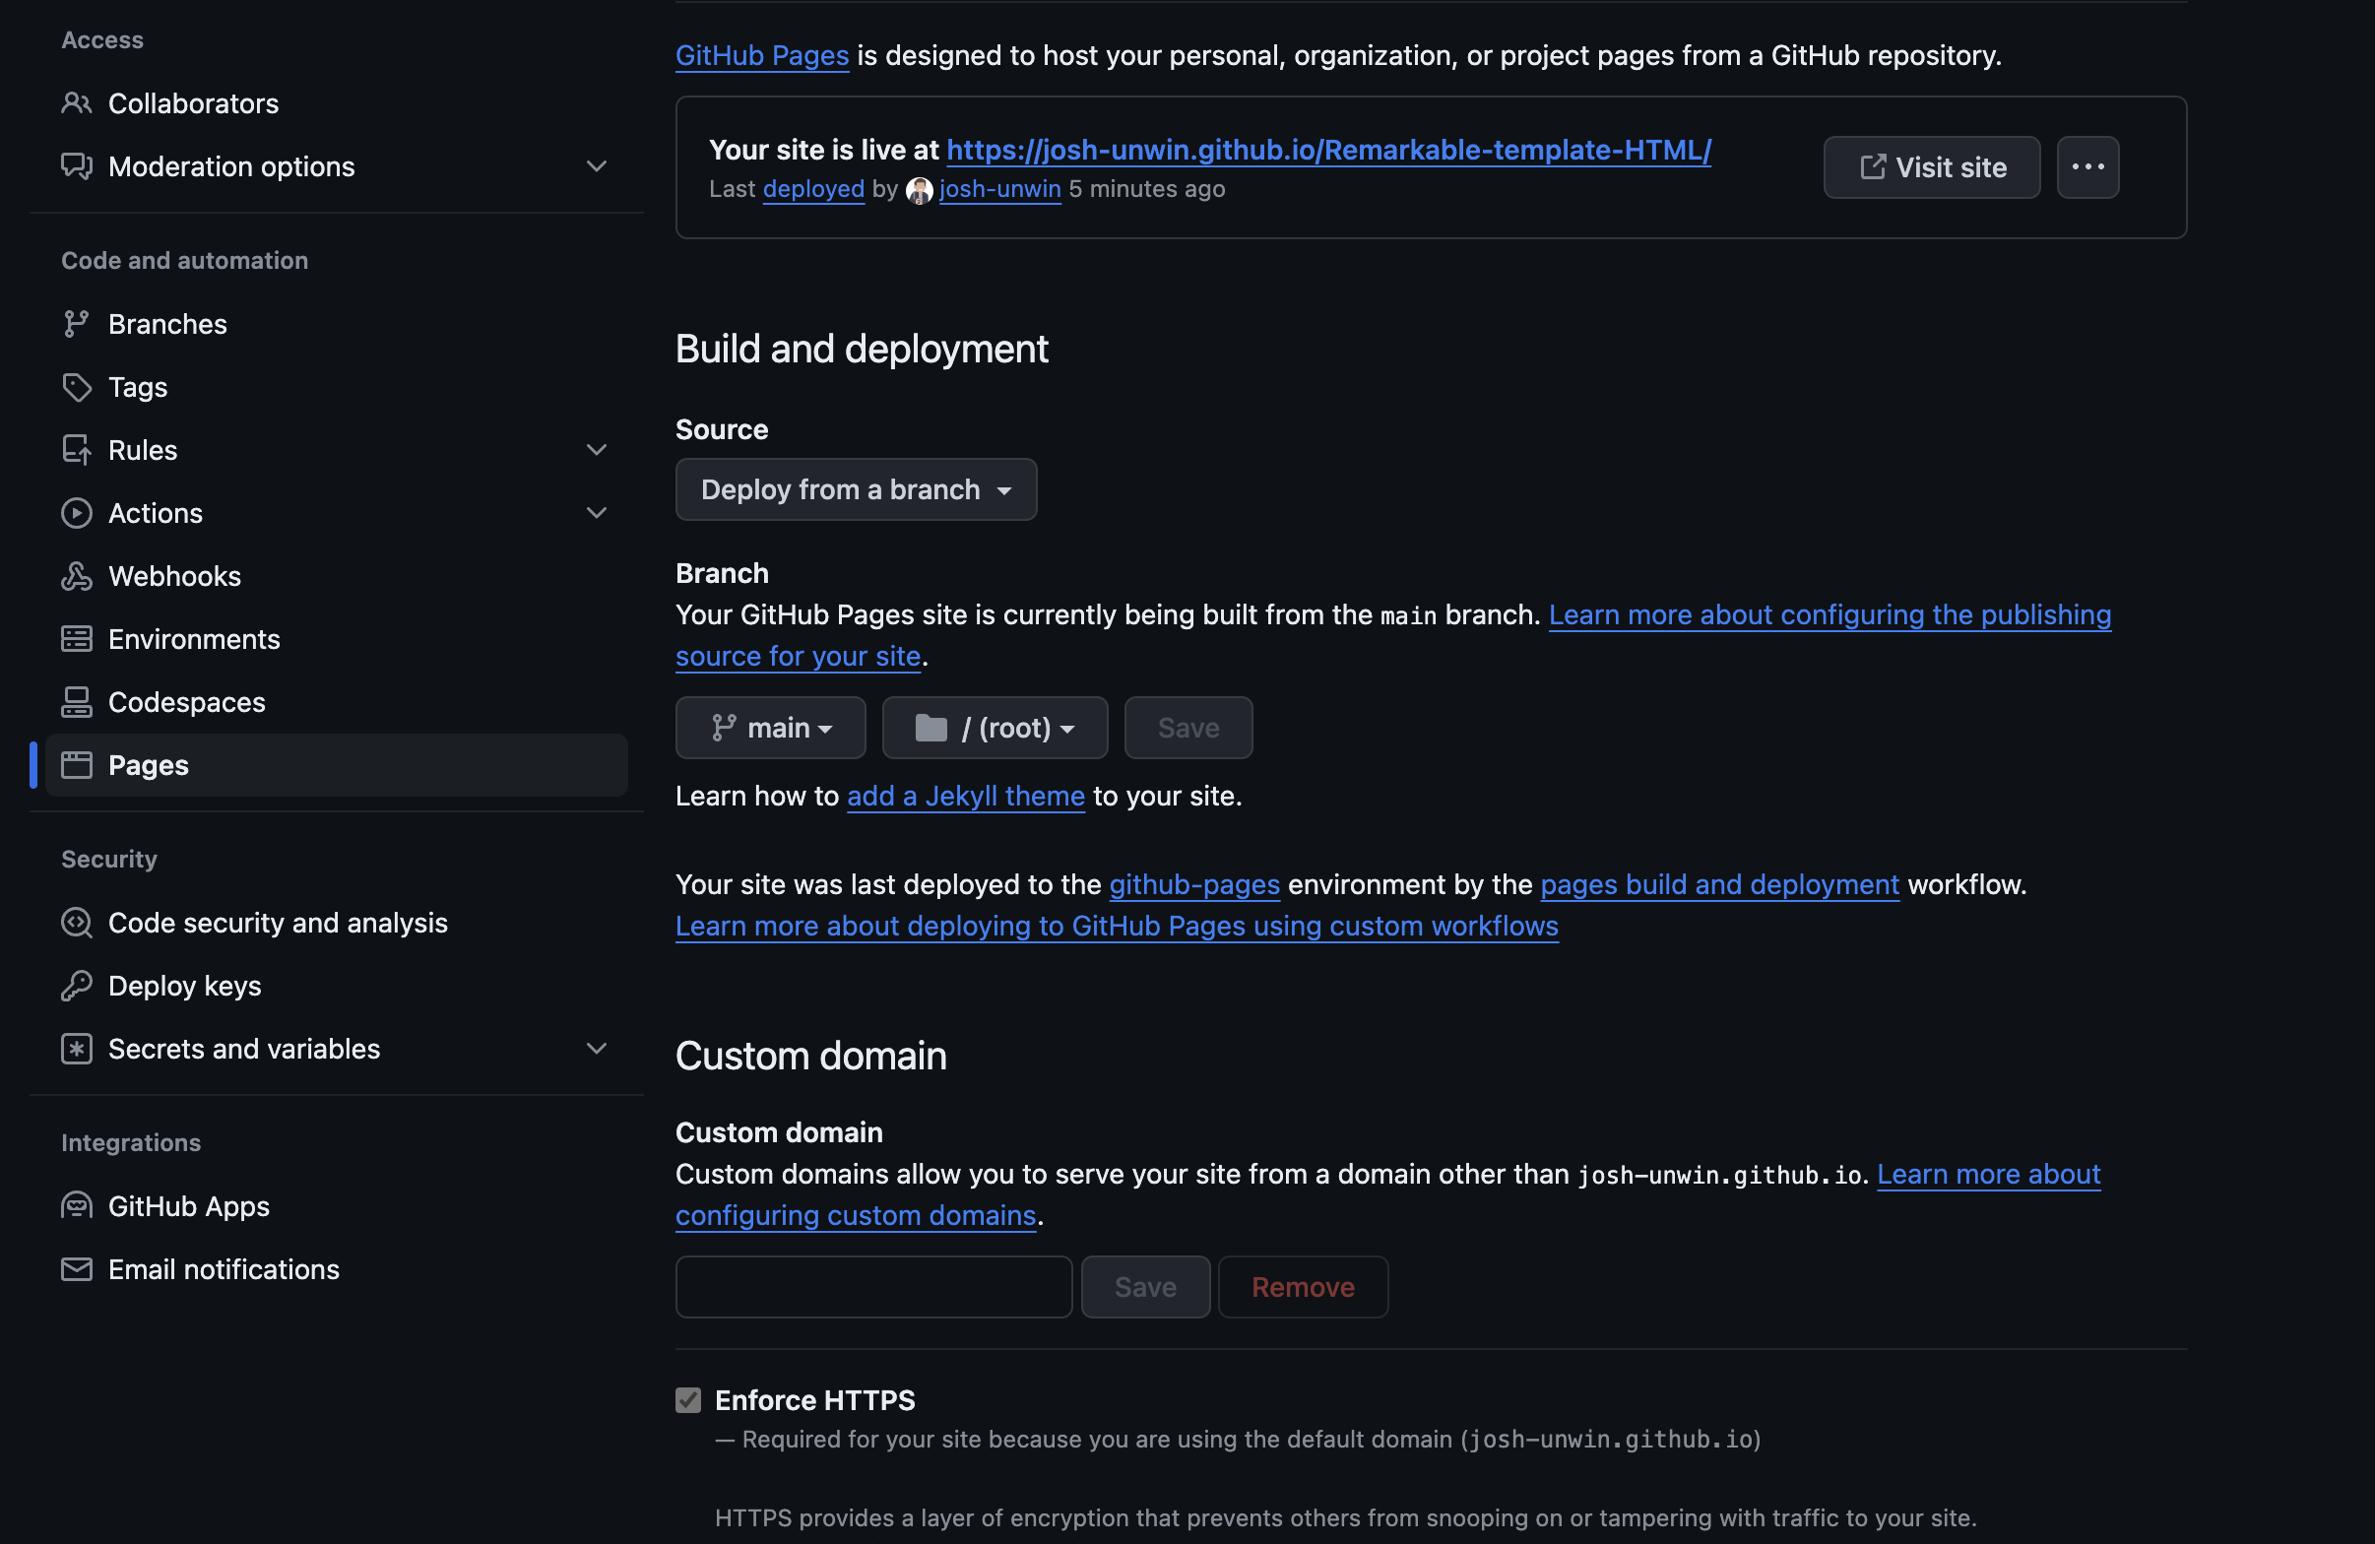Click the Webhooks icon
The height and width of the screenshot is (1544, 2375).
tap(77, 576)
